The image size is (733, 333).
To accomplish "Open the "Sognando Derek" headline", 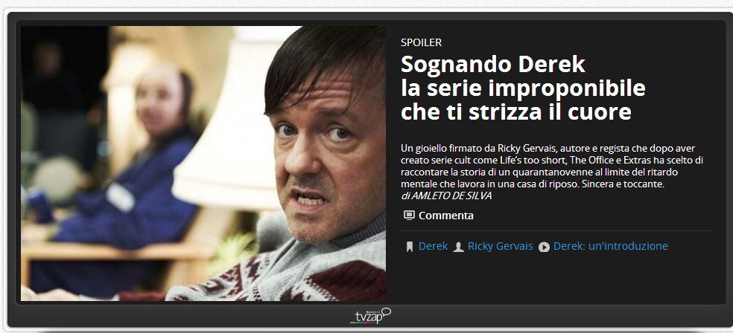I will click(x=493, y=65).
